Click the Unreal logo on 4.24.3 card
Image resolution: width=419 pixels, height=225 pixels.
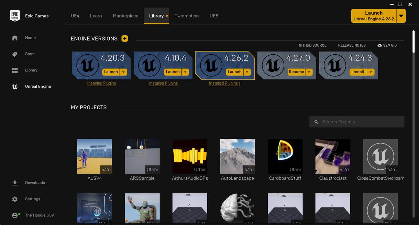tap(335, 65)
